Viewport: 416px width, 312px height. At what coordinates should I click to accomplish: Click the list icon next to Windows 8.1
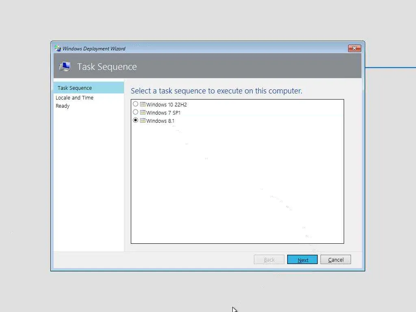143,120
